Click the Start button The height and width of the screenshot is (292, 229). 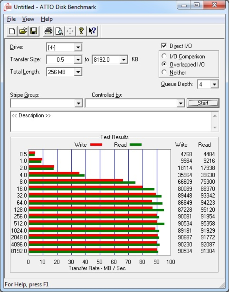[x=203, y=103]
